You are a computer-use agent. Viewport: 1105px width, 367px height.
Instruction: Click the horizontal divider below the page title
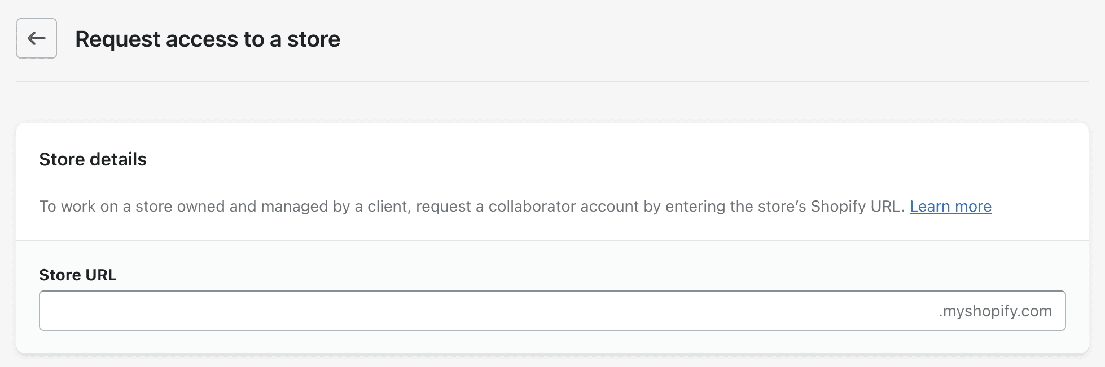[552, 82]
